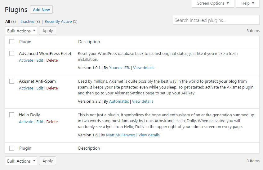This screenshot has height=170, width=263.
Task: Open the Matt Mullenweg author link
Action: pos(121,135)
